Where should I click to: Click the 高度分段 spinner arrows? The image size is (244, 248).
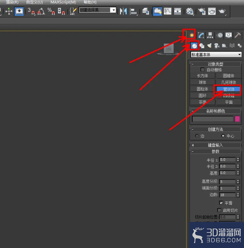238,182
